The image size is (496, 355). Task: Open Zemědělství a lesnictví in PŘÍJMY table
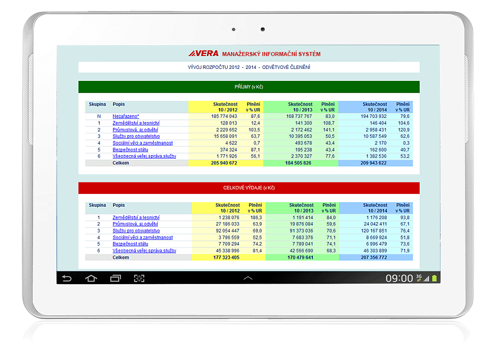pyautogui.click(x=135, y=123)
